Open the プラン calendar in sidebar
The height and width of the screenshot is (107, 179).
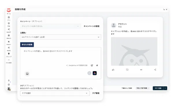[x=9, y=17]
